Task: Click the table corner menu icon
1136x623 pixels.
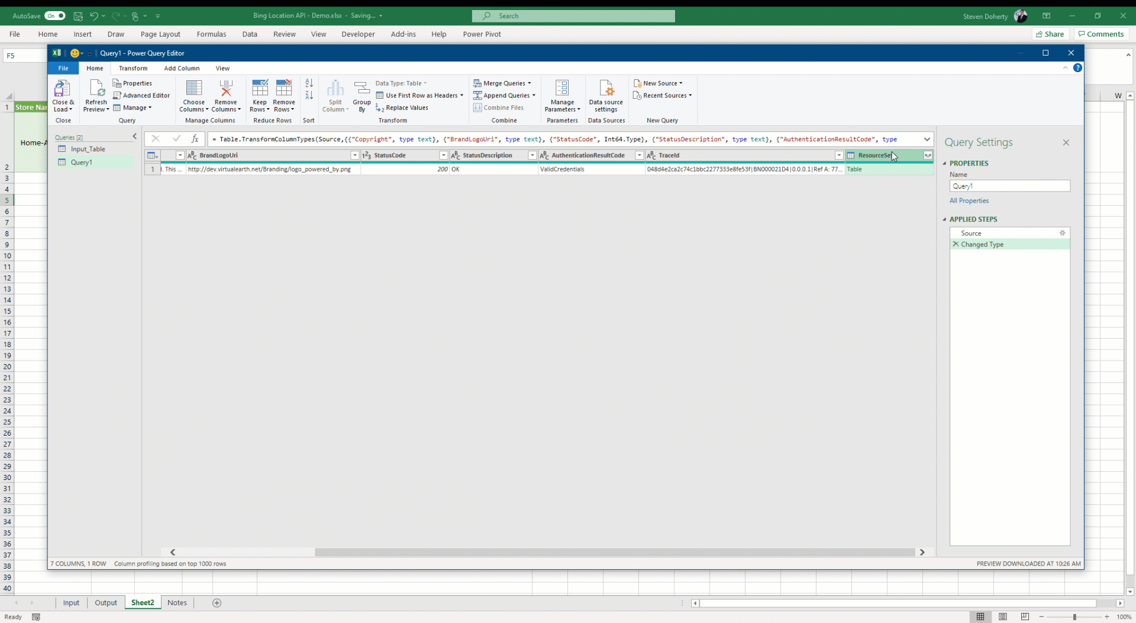Action: 152,155
